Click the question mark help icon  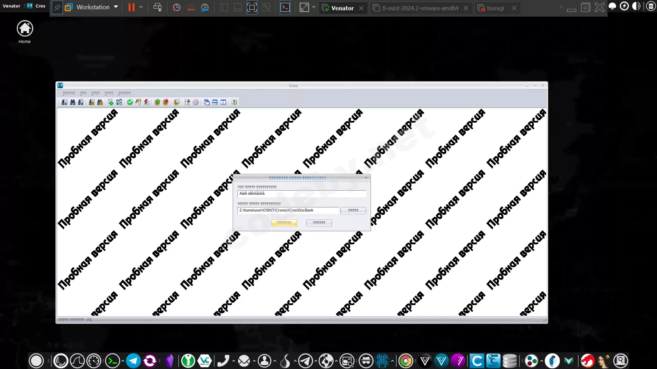(234, 102)
